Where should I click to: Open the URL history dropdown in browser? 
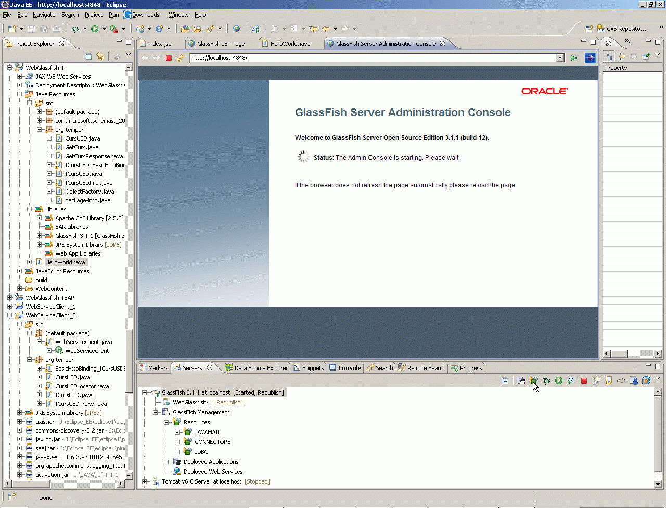point(560,58)
